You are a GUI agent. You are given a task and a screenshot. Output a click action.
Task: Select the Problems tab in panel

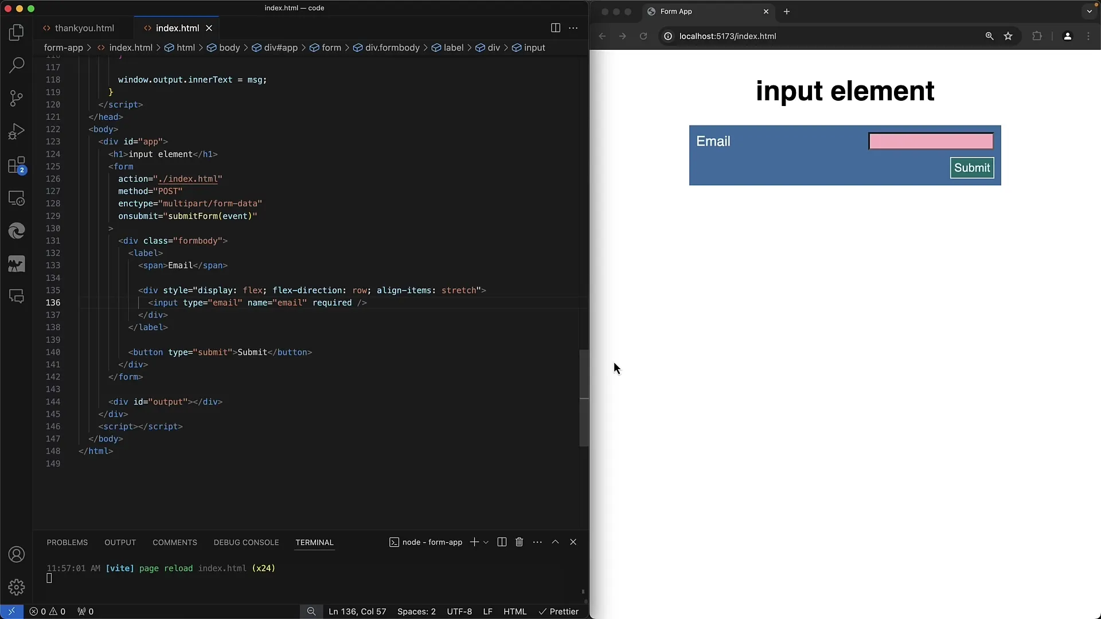67,542
